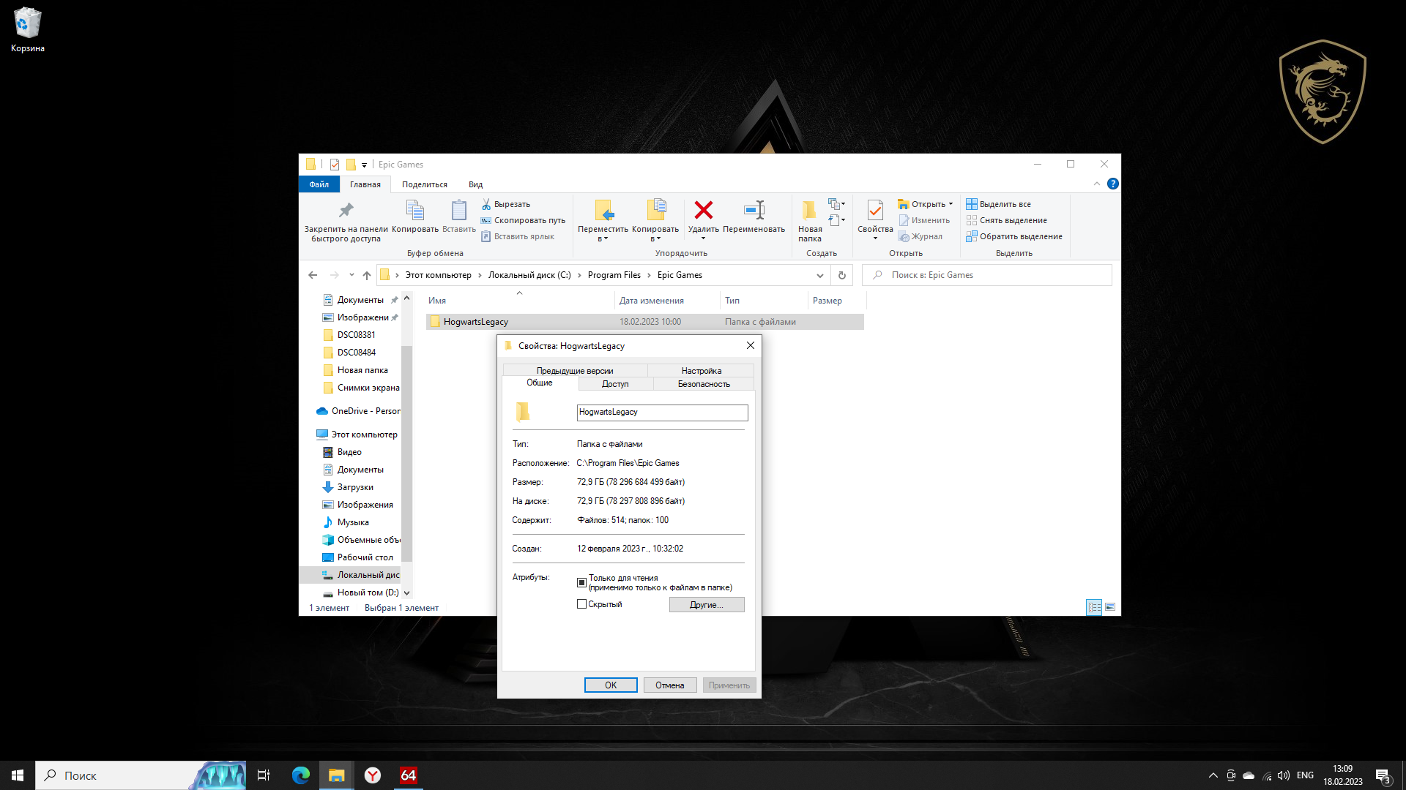This screenshot has height=790, width=1406.
Task: Click Скопировать путь (Copy path)
Action: 523,220
